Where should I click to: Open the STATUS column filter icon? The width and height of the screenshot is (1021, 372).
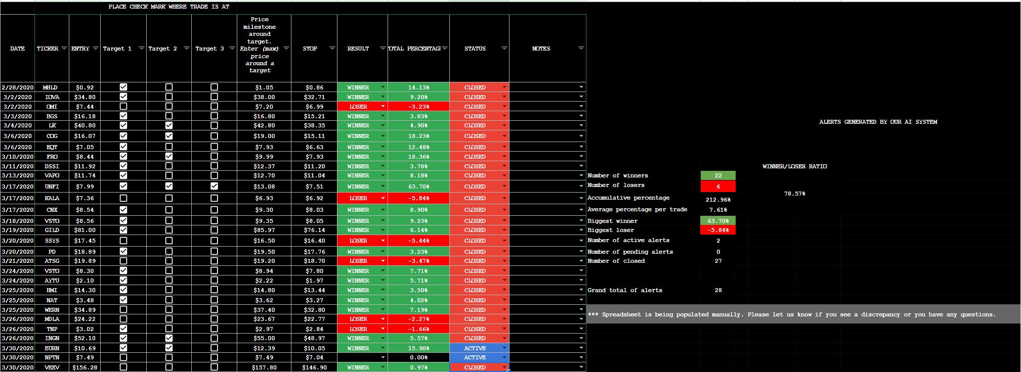(504, 49)
